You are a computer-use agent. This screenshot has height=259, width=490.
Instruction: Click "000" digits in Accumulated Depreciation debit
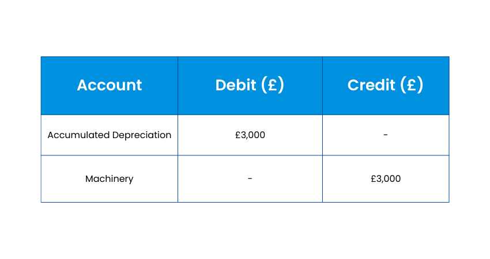coord(257,135)
